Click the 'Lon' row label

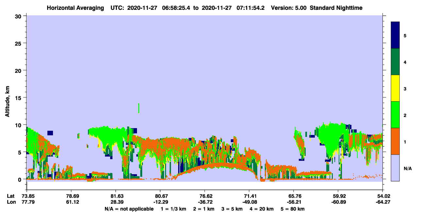(11, 202)
